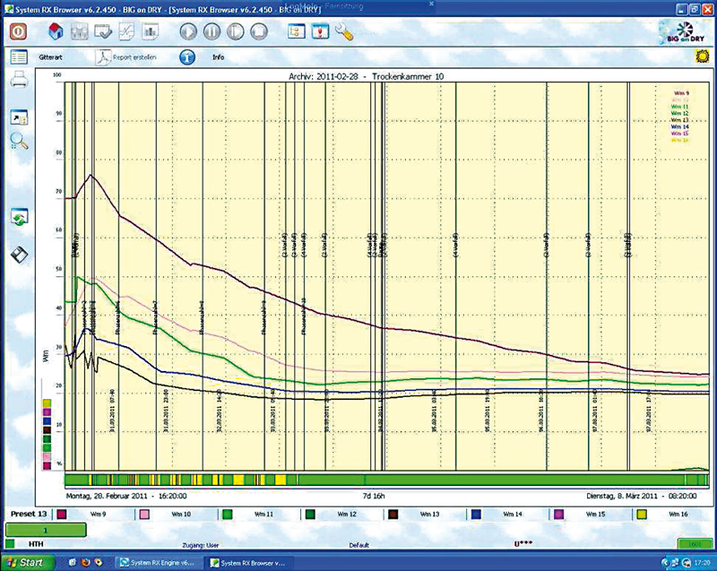Open the checklist screen icon
The image size is (717, 571).
(103, 31)
